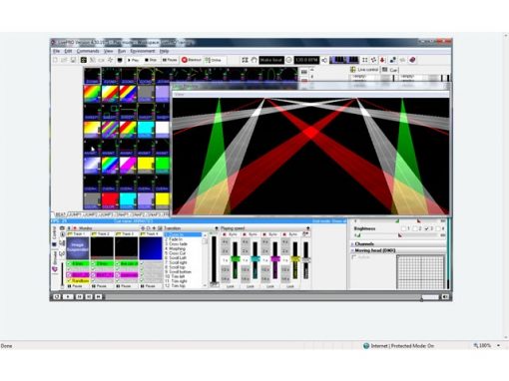This screenshot has width=509, height=381.
Task: Select the BEAT page tab
Action: pos(60,214)
